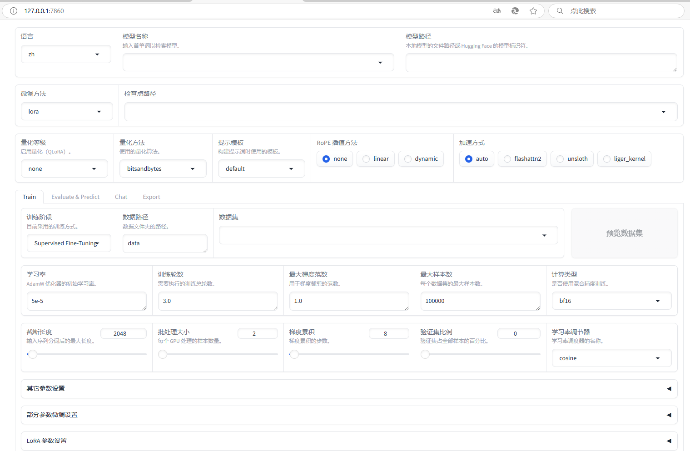Expand 部分参数微调设置 section
The width and height of the screenshot is (690, 451).
pos(669,415)
